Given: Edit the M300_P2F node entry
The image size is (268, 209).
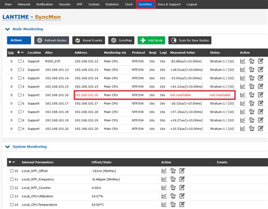Looking at the screenshot, I should [x=261, y=61].
